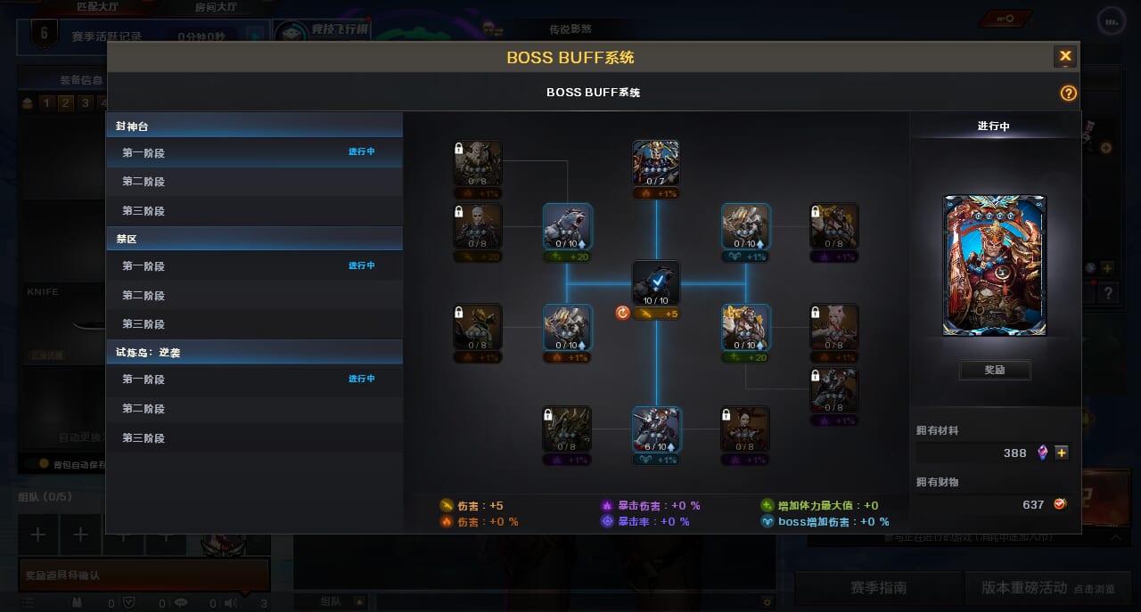Click the locked female boss node on right
The width and height of the screenshot is (1141, 612).
coord(834,328)
